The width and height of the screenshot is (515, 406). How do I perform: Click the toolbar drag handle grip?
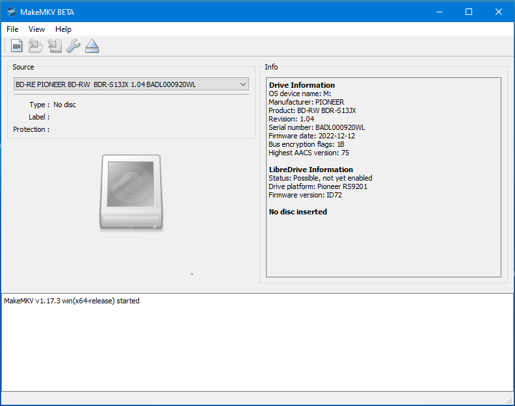tap(5, 46)
